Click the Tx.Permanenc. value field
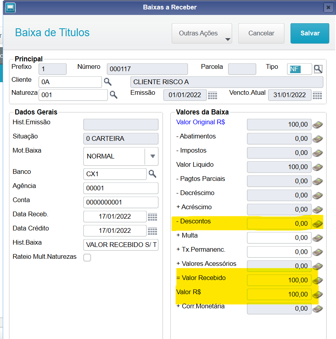The width and height of the screenshot is (336, 339). click(279, 252)
